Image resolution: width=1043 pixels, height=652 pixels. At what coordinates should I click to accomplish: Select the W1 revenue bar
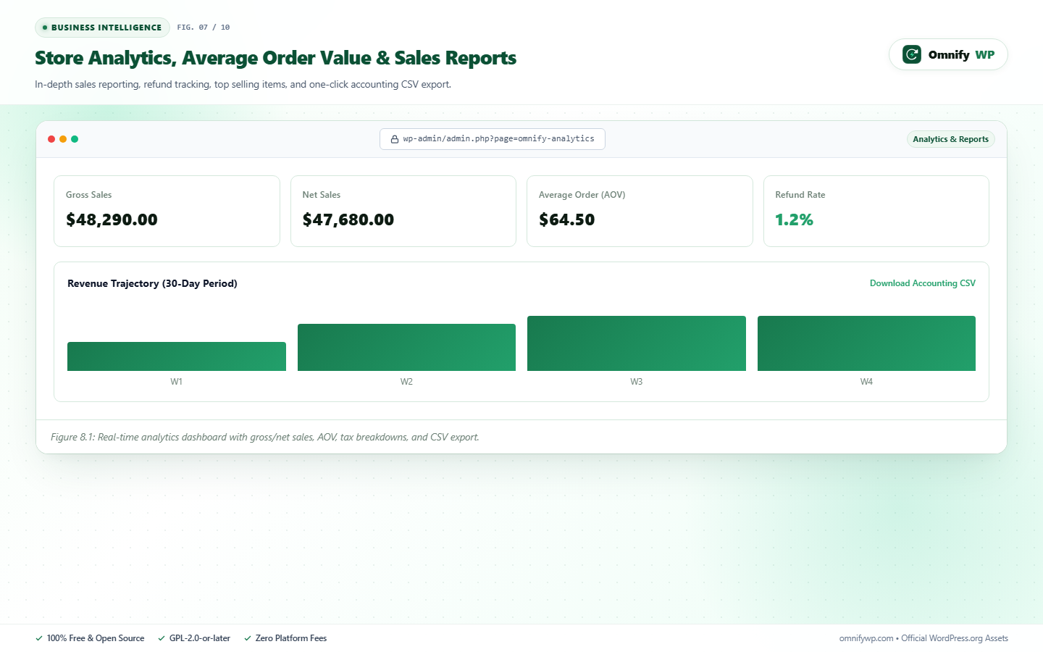pos(177,356)
